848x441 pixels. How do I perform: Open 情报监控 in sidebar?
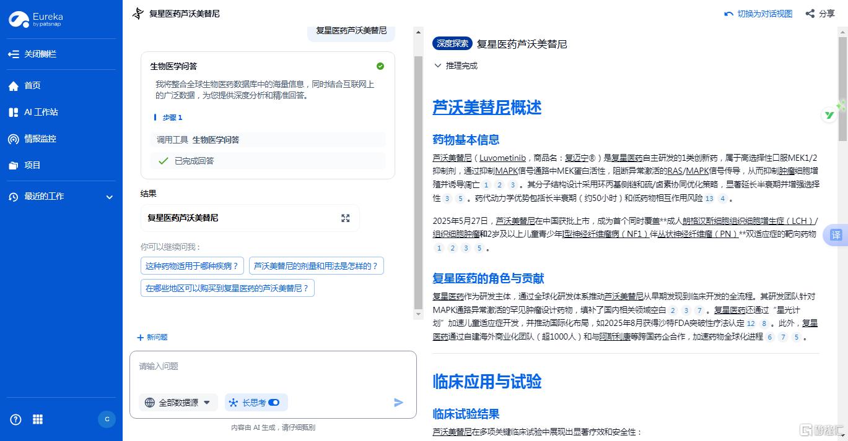point(40,139)
